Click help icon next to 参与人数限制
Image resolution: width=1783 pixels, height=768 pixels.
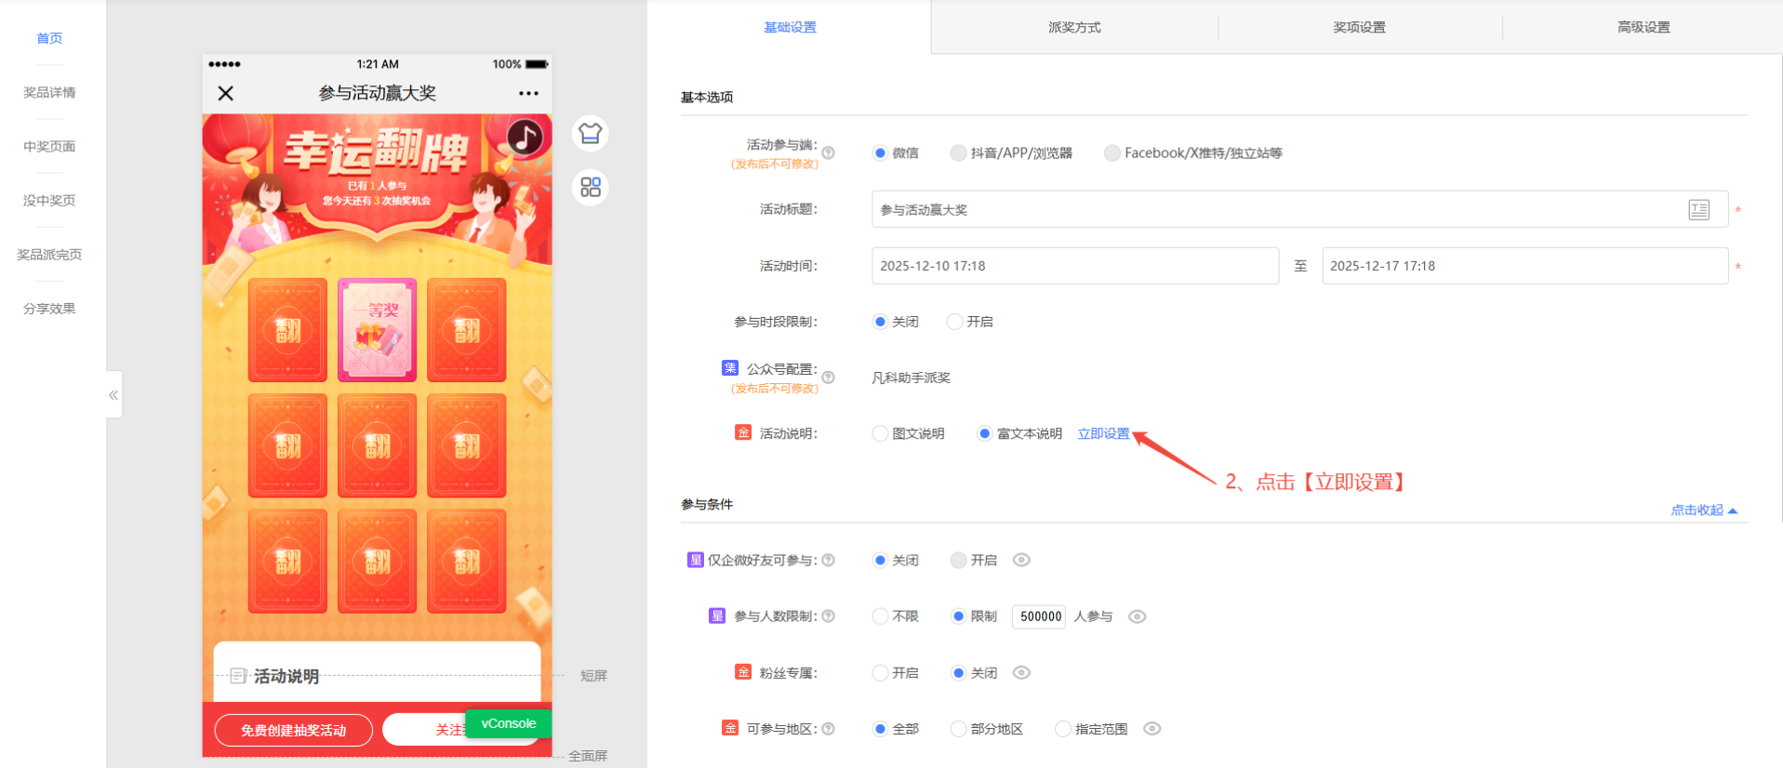pyautogui.click(x=828, y=616)
